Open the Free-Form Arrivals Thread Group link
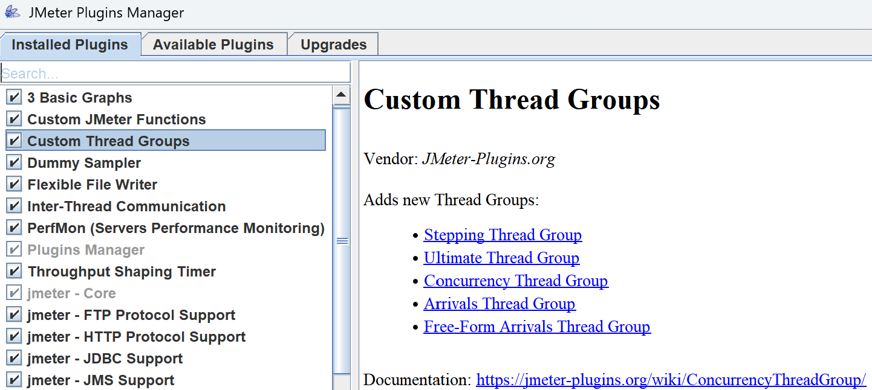Image resolution: width=872 pixels, height=390 pixels. coord(537,327)
